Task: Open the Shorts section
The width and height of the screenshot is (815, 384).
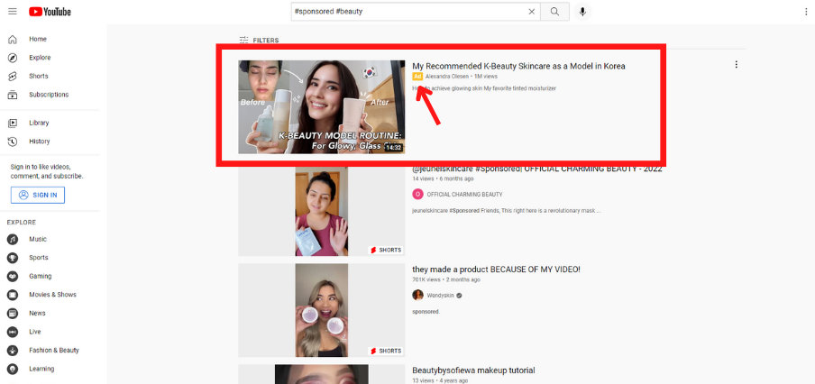Action: pos(38,77)
